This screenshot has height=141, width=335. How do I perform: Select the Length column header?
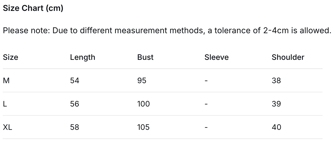(82, 57)
